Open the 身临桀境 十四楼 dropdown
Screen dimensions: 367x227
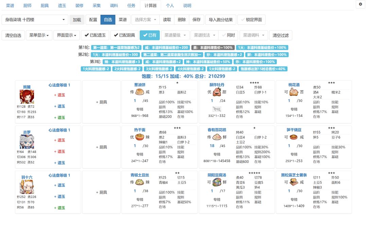point(35,20)
